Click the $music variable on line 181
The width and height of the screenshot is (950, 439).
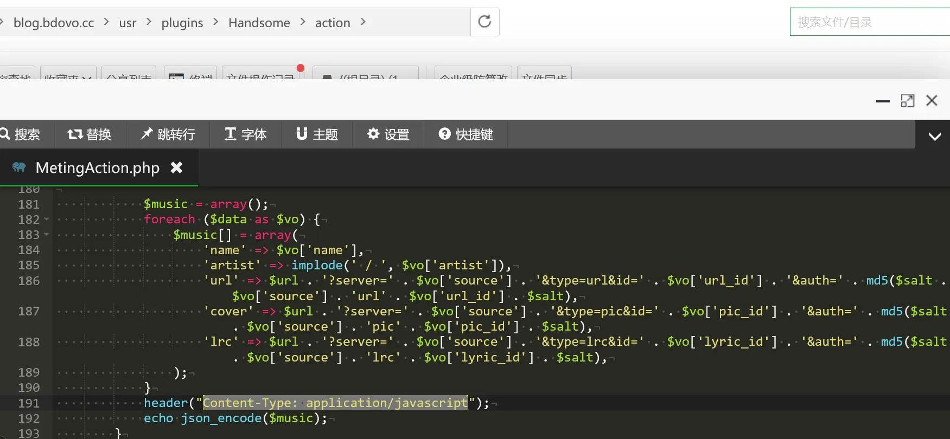click(165, 204)
